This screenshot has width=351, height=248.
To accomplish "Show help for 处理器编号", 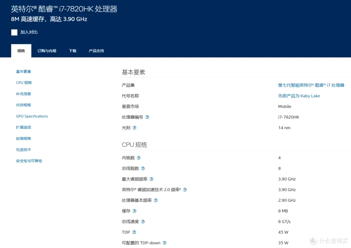I will pyautogui.click(x=147, y=117).
